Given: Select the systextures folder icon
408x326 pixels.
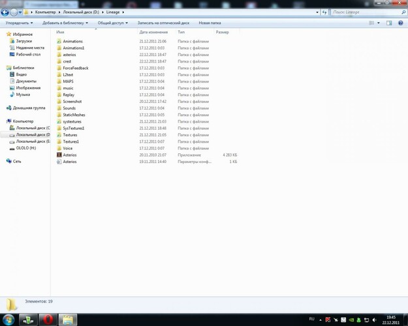Looking at the screenshot, I should [x=59, y=121].
